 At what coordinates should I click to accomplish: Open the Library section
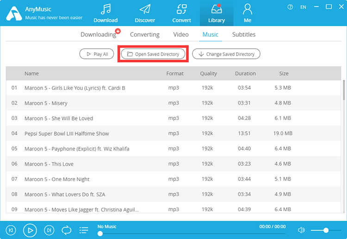(217, 13)
